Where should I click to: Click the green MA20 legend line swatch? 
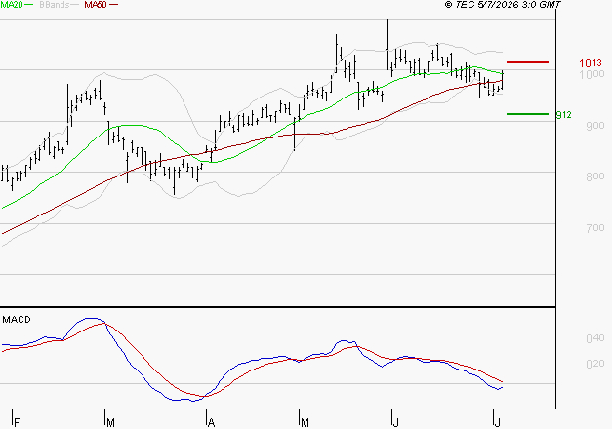(29, 5)
